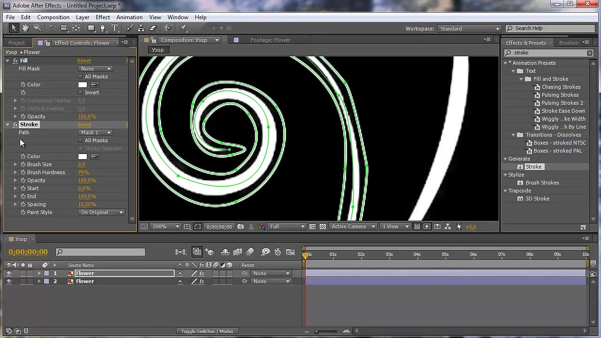Open the 200% magnification dropdown
The width and height of the screenshot is (601, 338).
pos(166,226)
